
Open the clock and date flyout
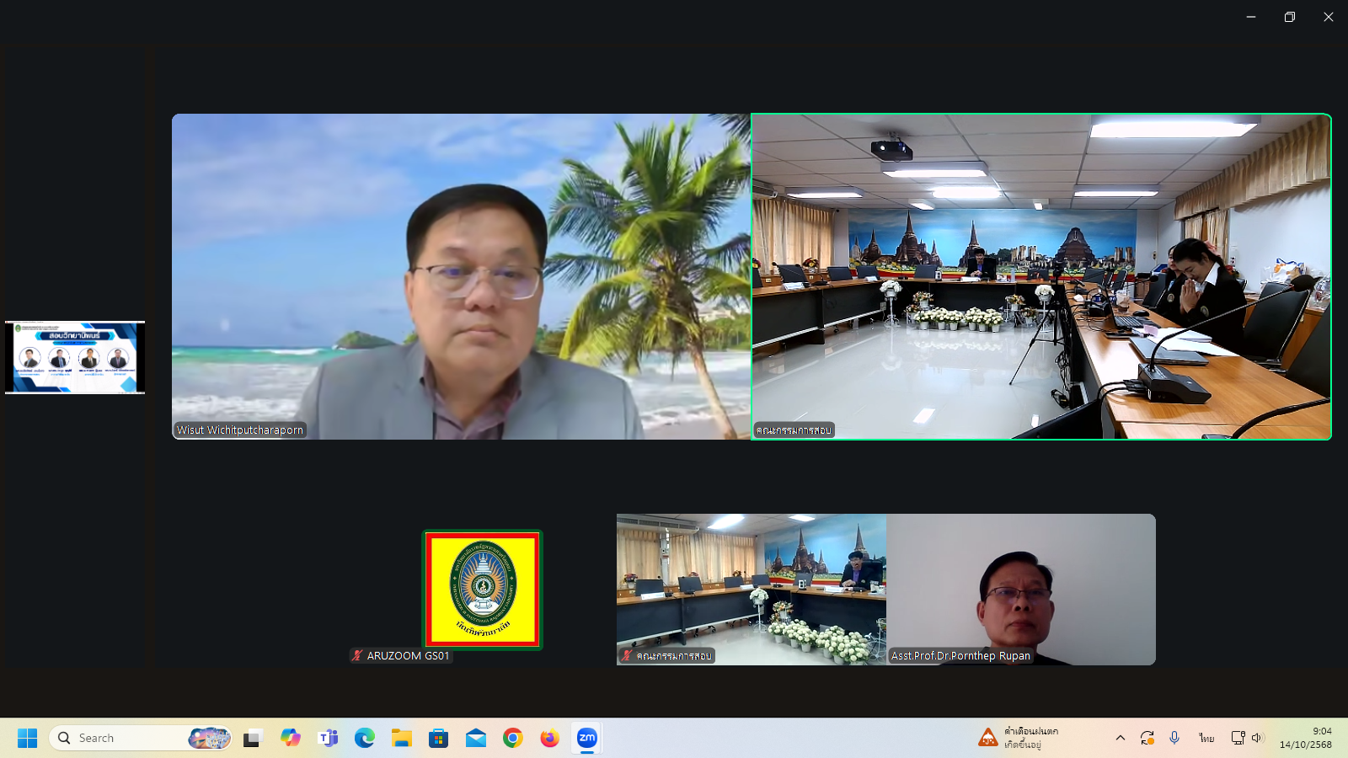(1305, 738)
